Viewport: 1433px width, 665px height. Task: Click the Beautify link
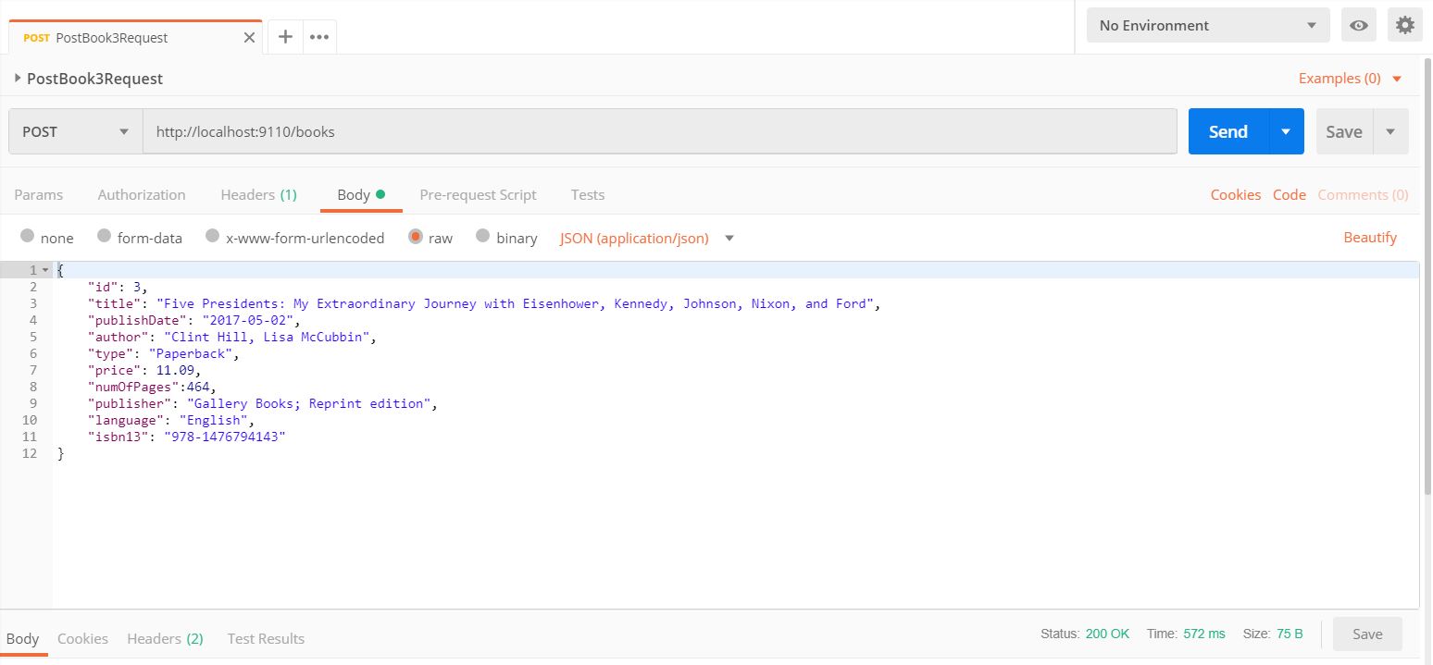(1369, 238)
